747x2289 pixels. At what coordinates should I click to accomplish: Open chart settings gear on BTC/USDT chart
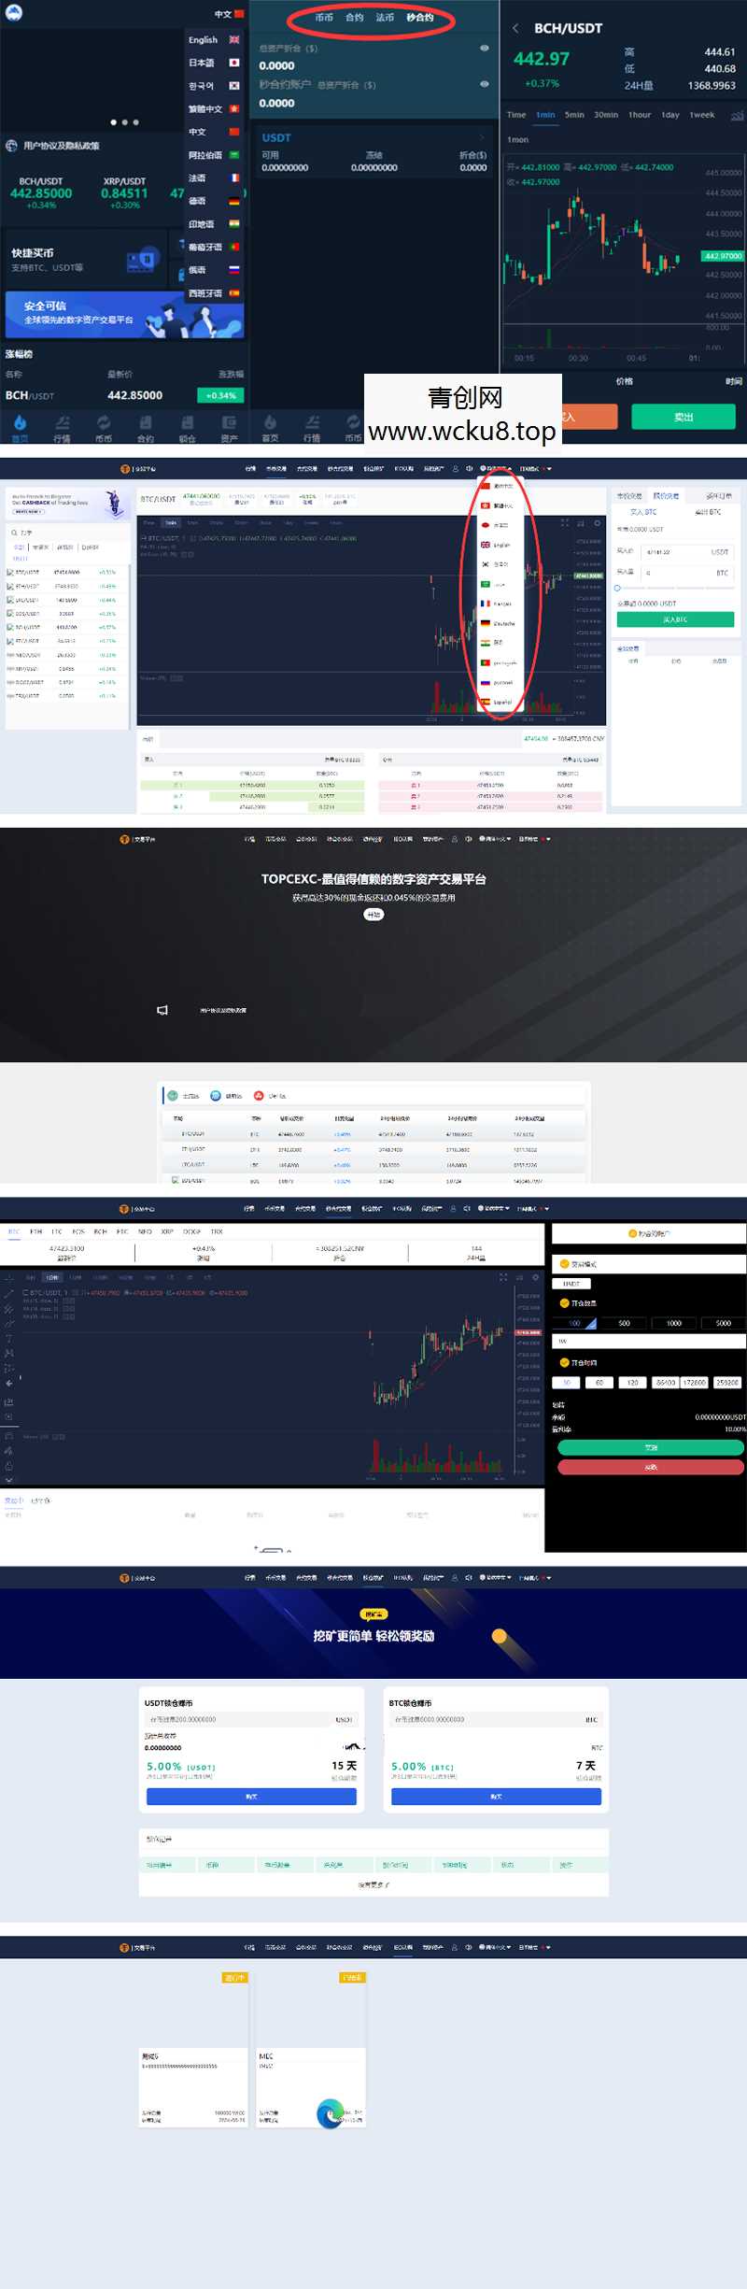597,523
